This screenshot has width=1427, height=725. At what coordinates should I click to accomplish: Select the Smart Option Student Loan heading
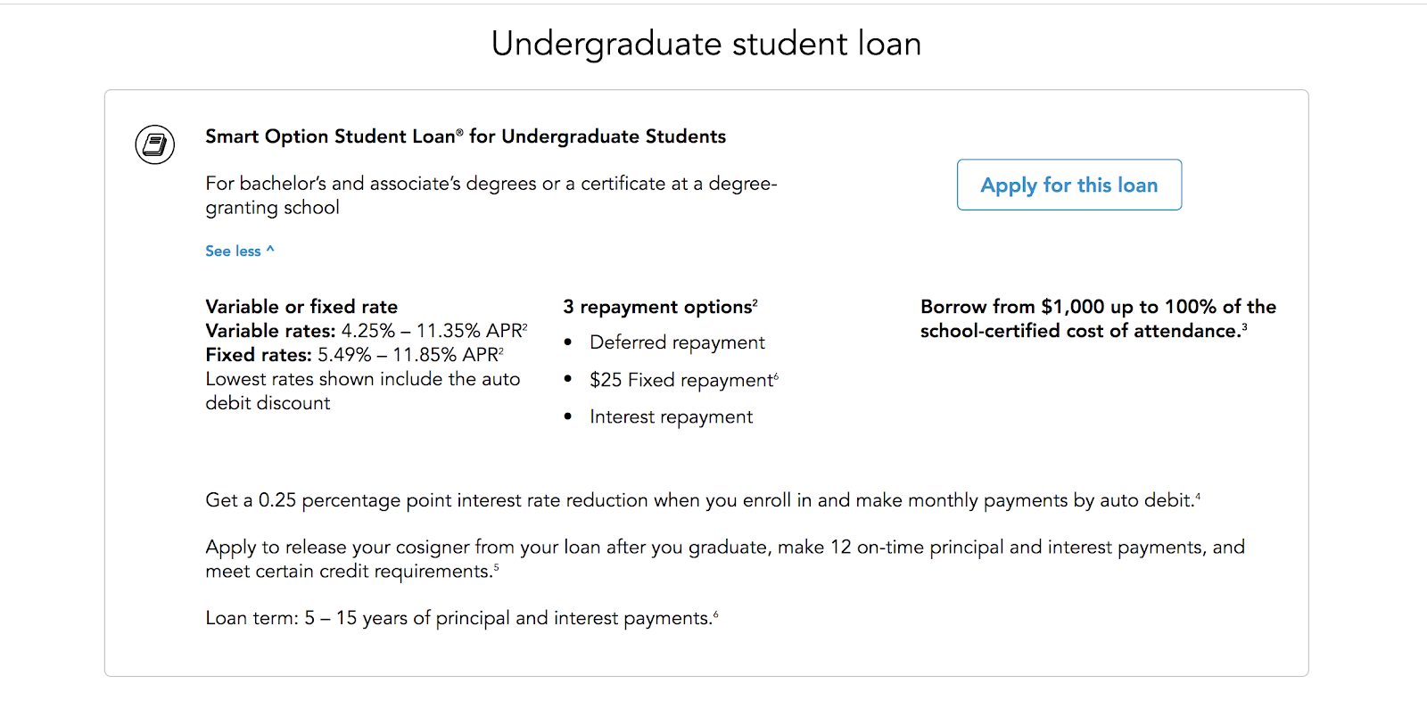click(x=466, y=136)
